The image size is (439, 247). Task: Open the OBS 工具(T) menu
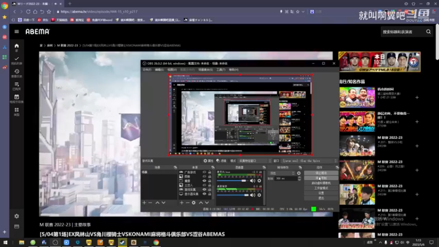tap(221, 70)
